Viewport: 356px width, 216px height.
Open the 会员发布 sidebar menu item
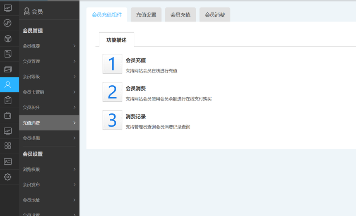49,185
